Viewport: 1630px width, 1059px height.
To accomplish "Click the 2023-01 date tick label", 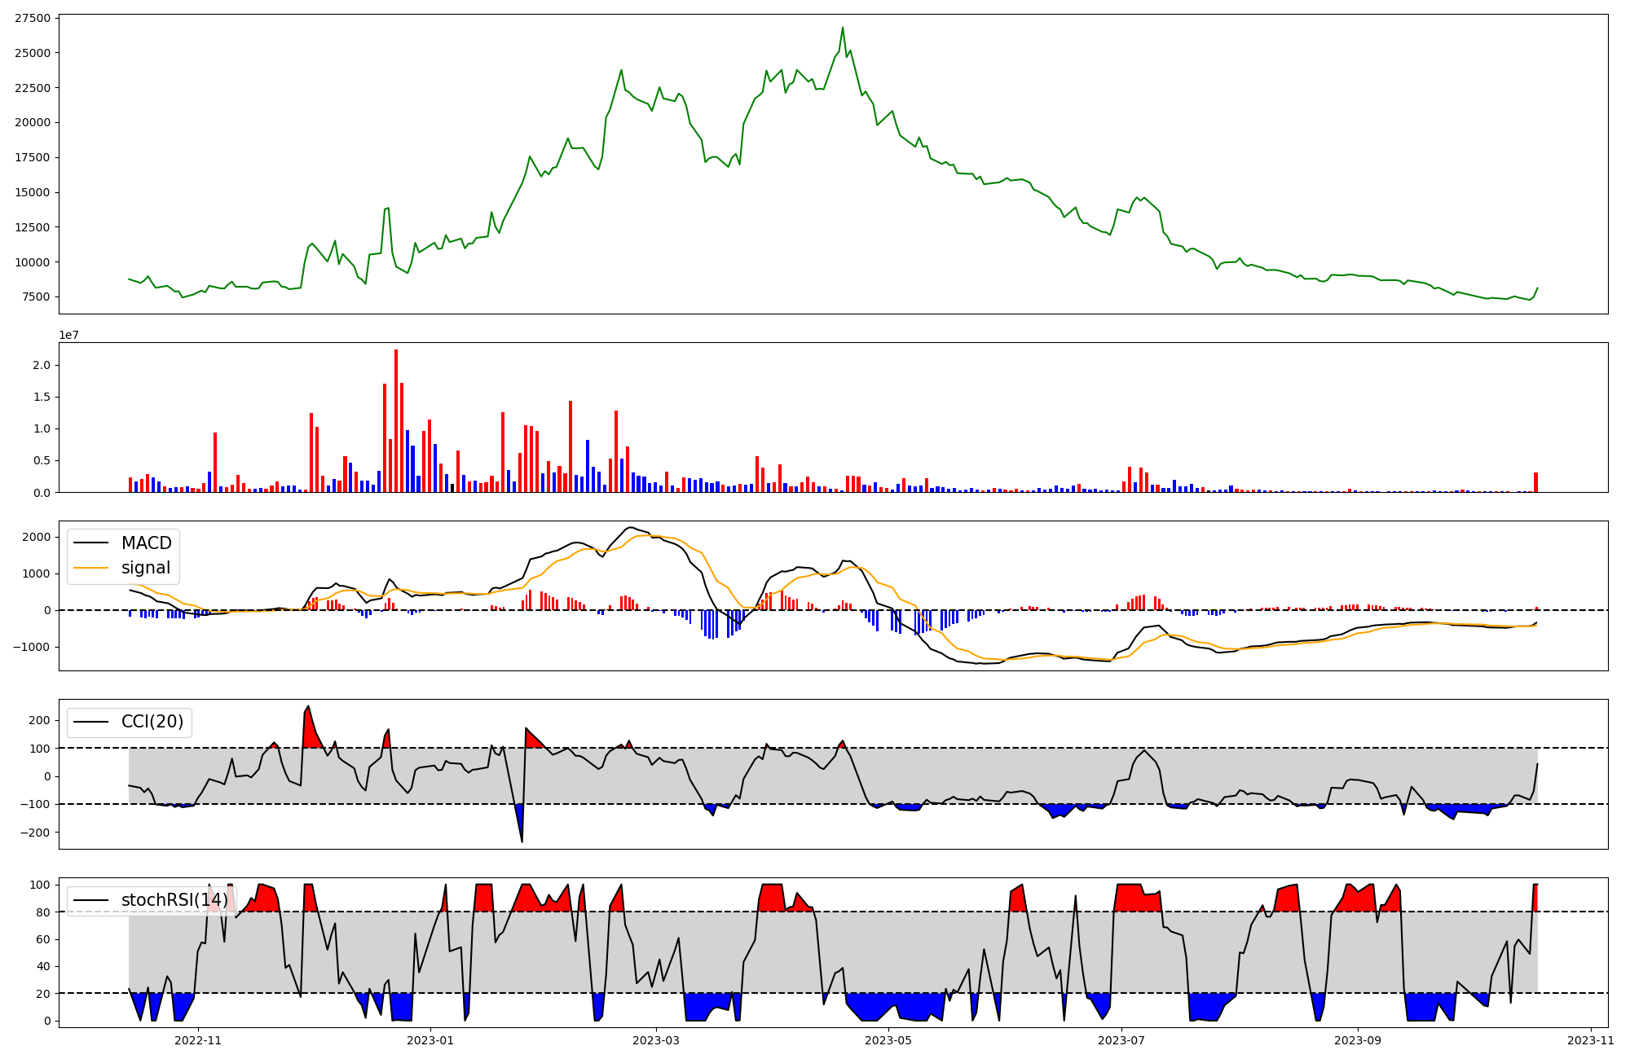I will 430,1040.
